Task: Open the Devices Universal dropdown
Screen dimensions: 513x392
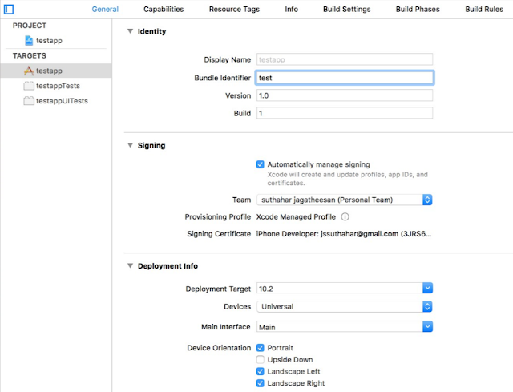Action: [345, 306]
